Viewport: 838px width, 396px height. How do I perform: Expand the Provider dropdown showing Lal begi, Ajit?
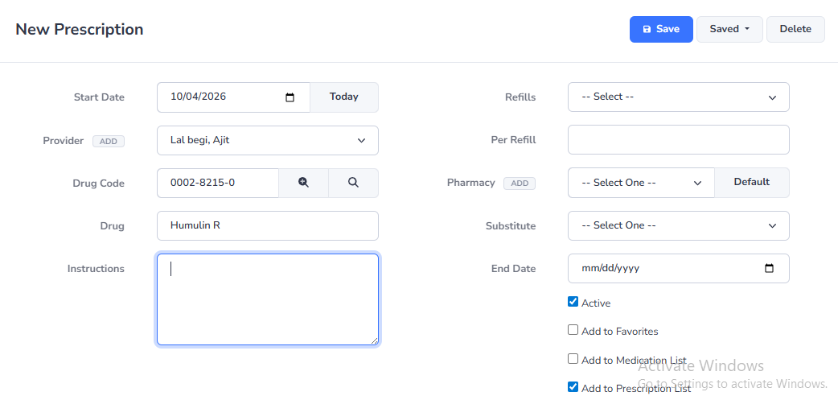(x=267, y=140)
